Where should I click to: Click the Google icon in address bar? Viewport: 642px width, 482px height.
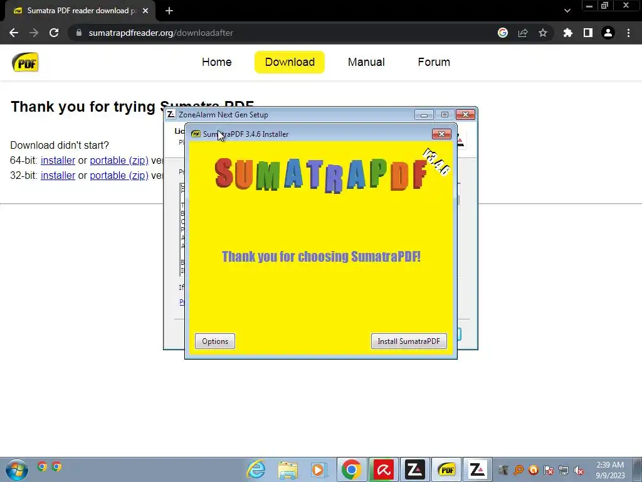pos(503,33)
